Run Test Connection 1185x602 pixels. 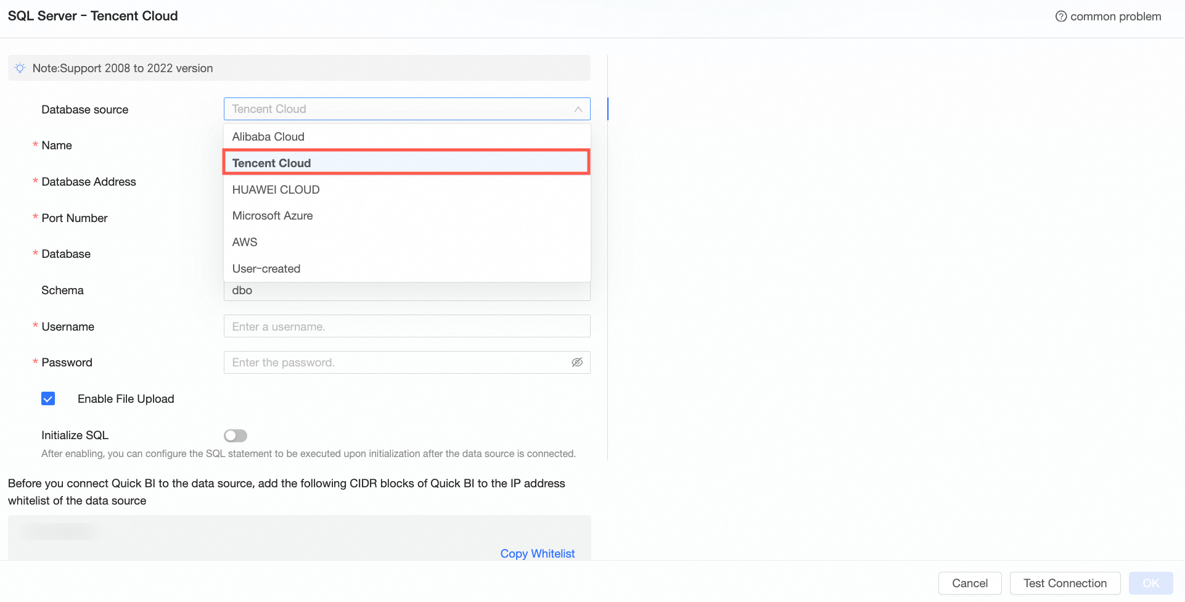pos(1065,583)
